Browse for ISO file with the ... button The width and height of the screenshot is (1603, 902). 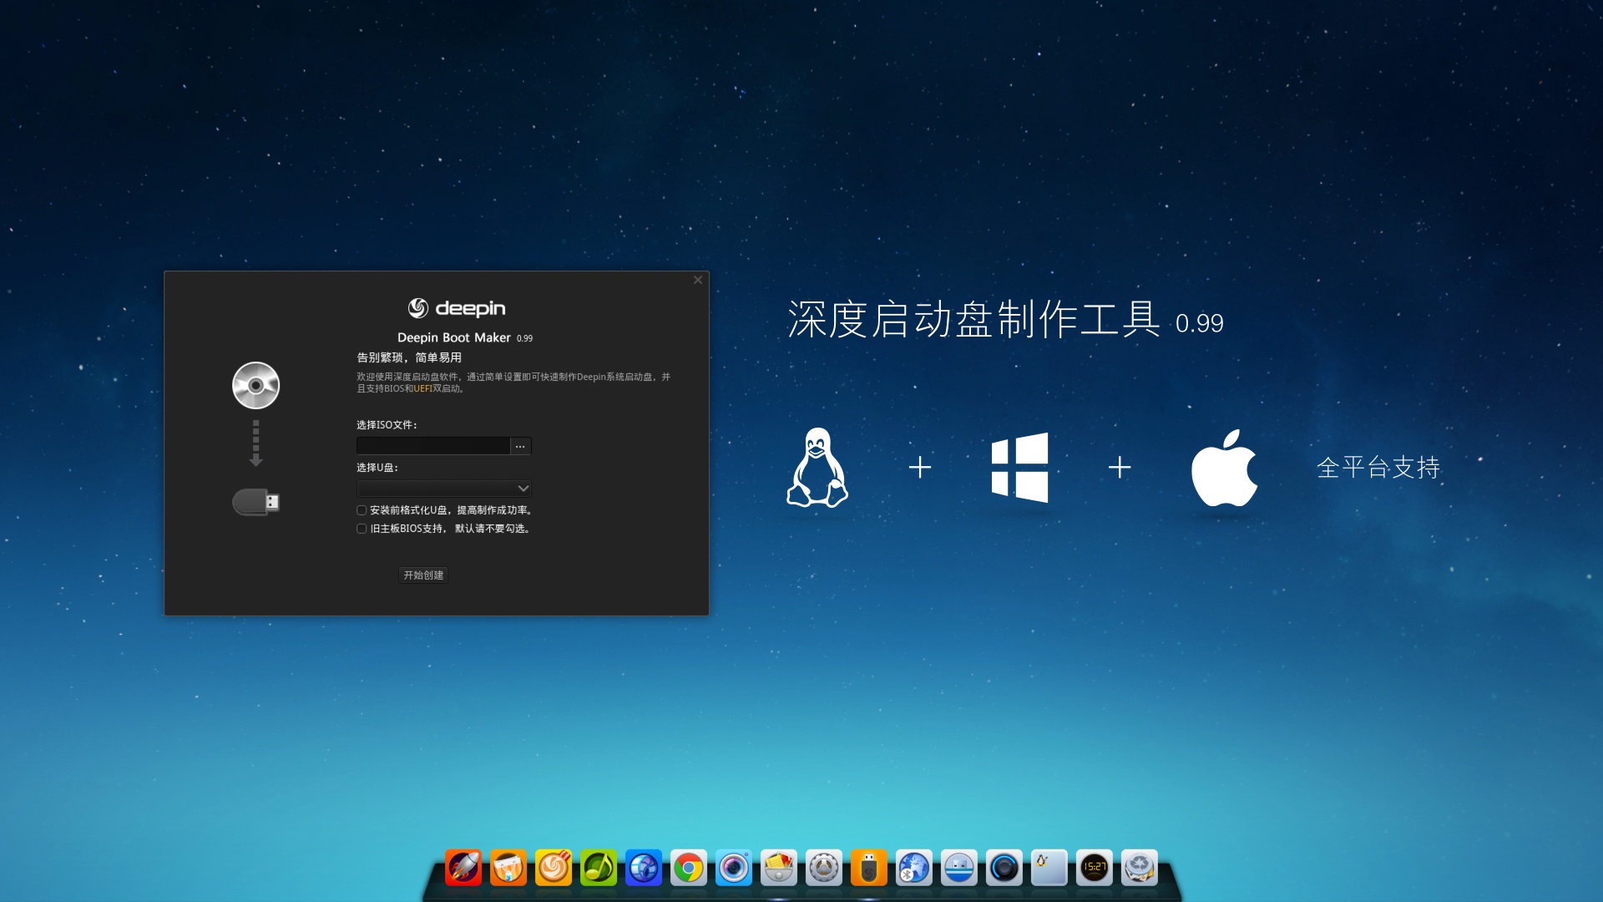[x=520, y=446]
